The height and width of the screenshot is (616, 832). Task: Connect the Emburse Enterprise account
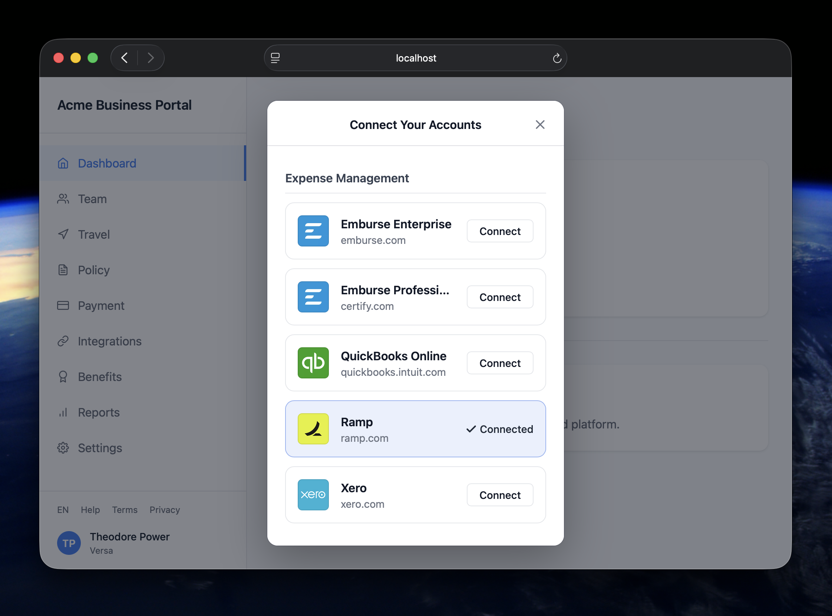pos(499,231)
